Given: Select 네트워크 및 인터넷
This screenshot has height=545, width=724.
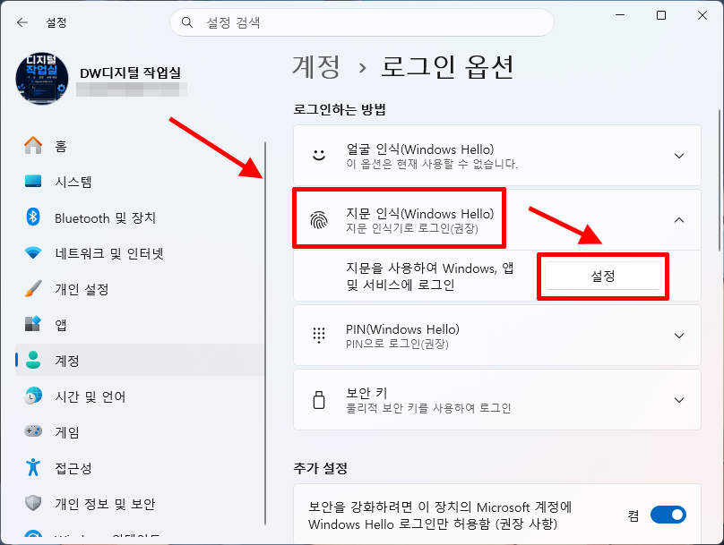Looking at the screenshot, I should tap(140, 253).
